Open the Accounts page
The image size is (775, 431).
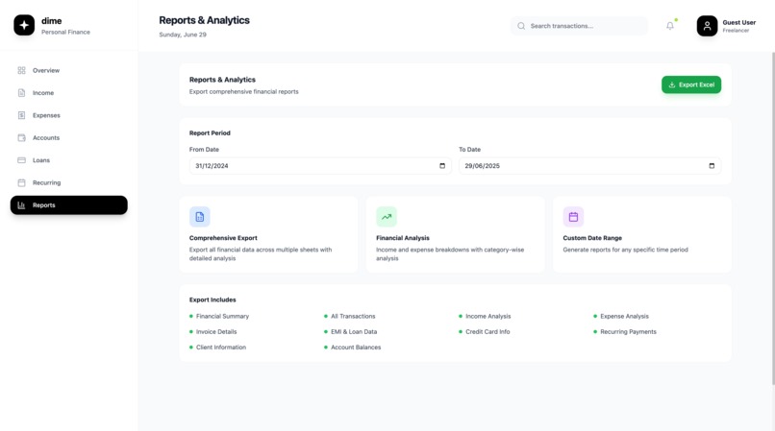click(x=68, y=137)
